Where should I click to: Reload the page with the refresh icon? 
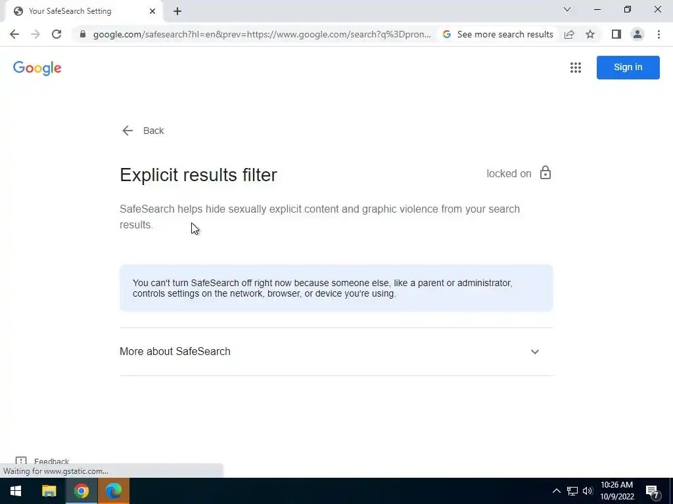tap(57, 34)
